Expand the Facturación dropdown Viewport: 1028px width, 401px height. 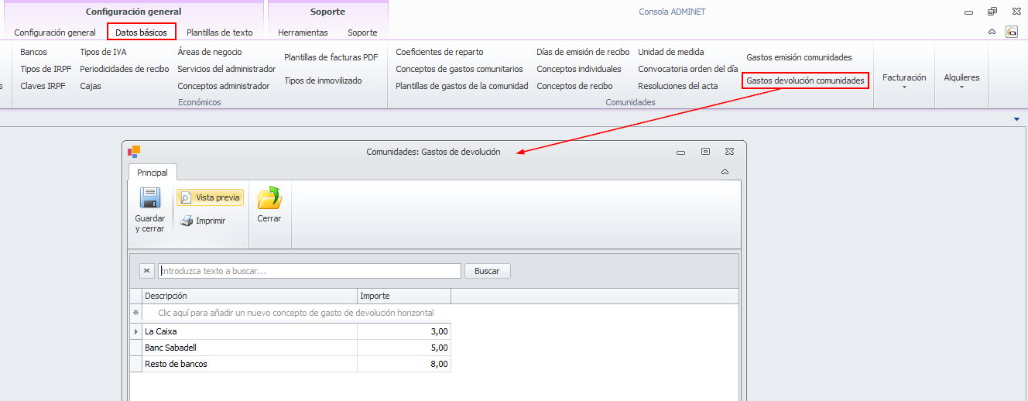click(x=904, y=81)
